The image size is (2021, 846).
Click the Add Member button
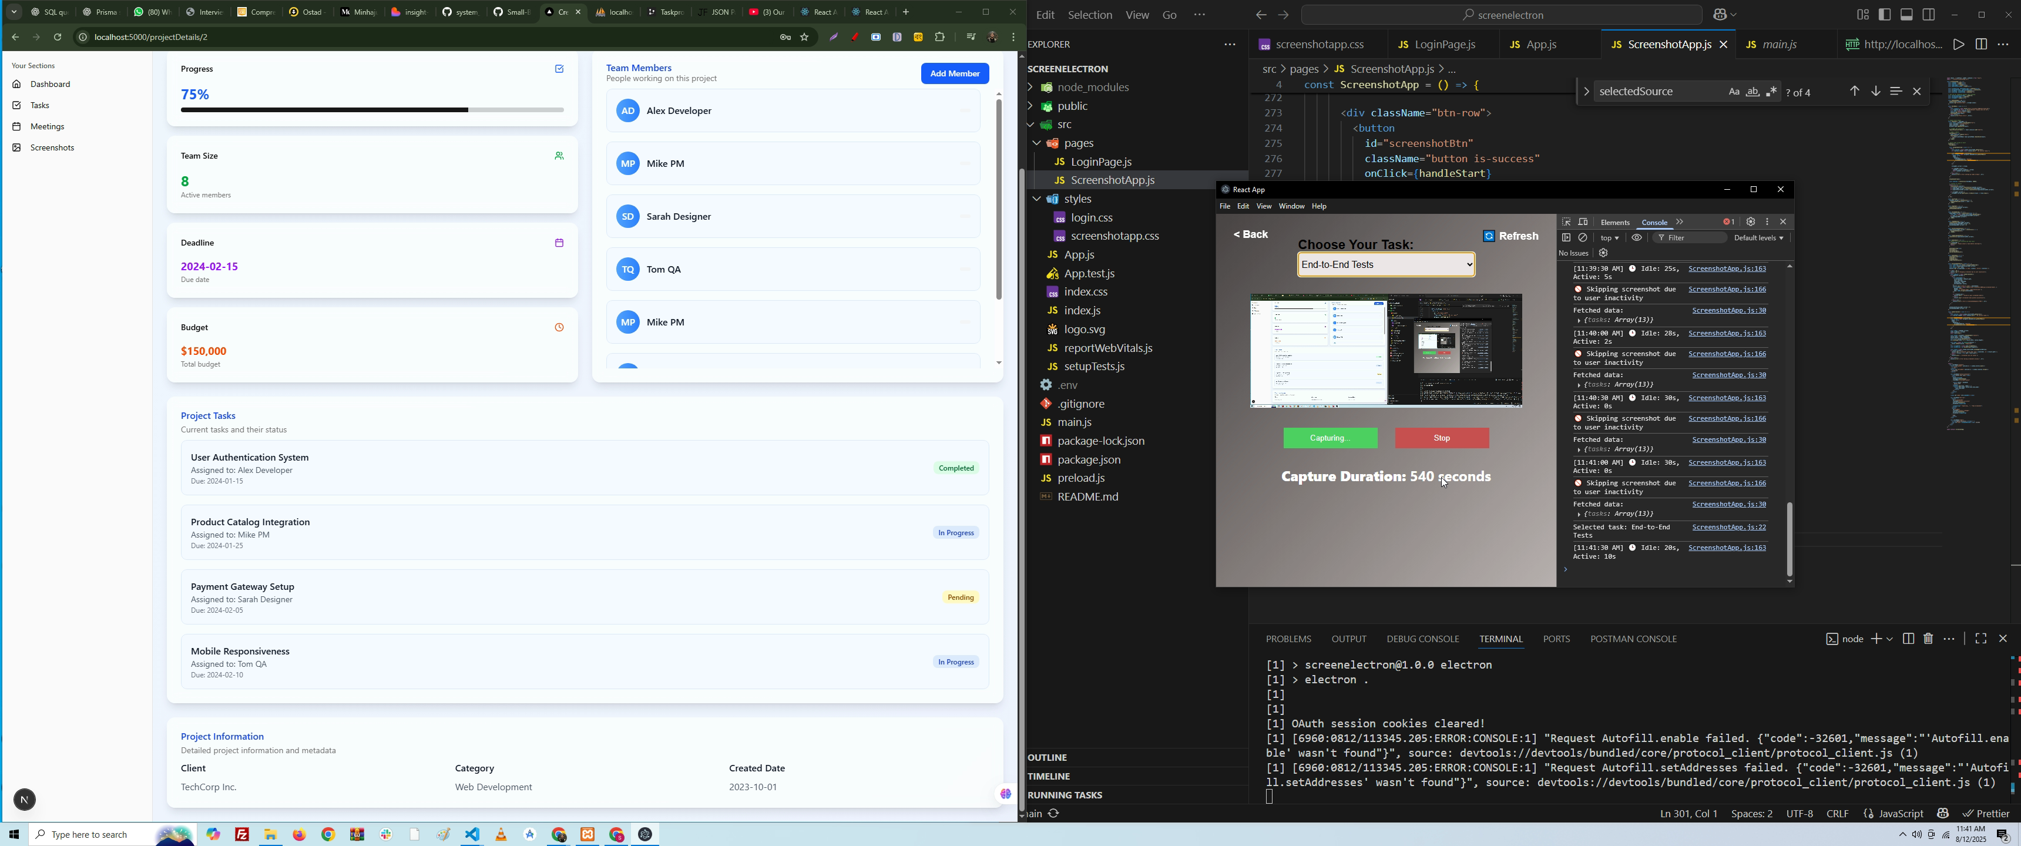point(955,74)
